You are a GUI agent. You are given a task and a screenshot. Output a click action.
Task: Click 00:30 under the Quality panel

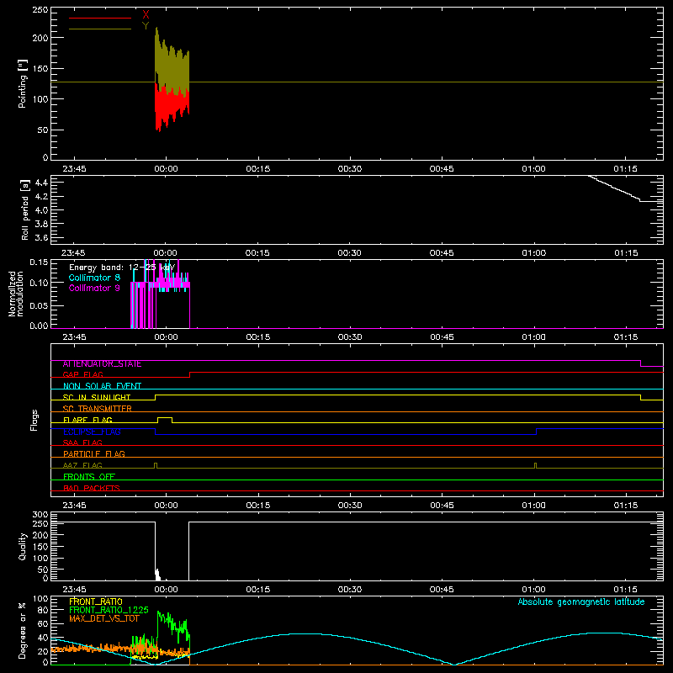[x=350, y=590]
